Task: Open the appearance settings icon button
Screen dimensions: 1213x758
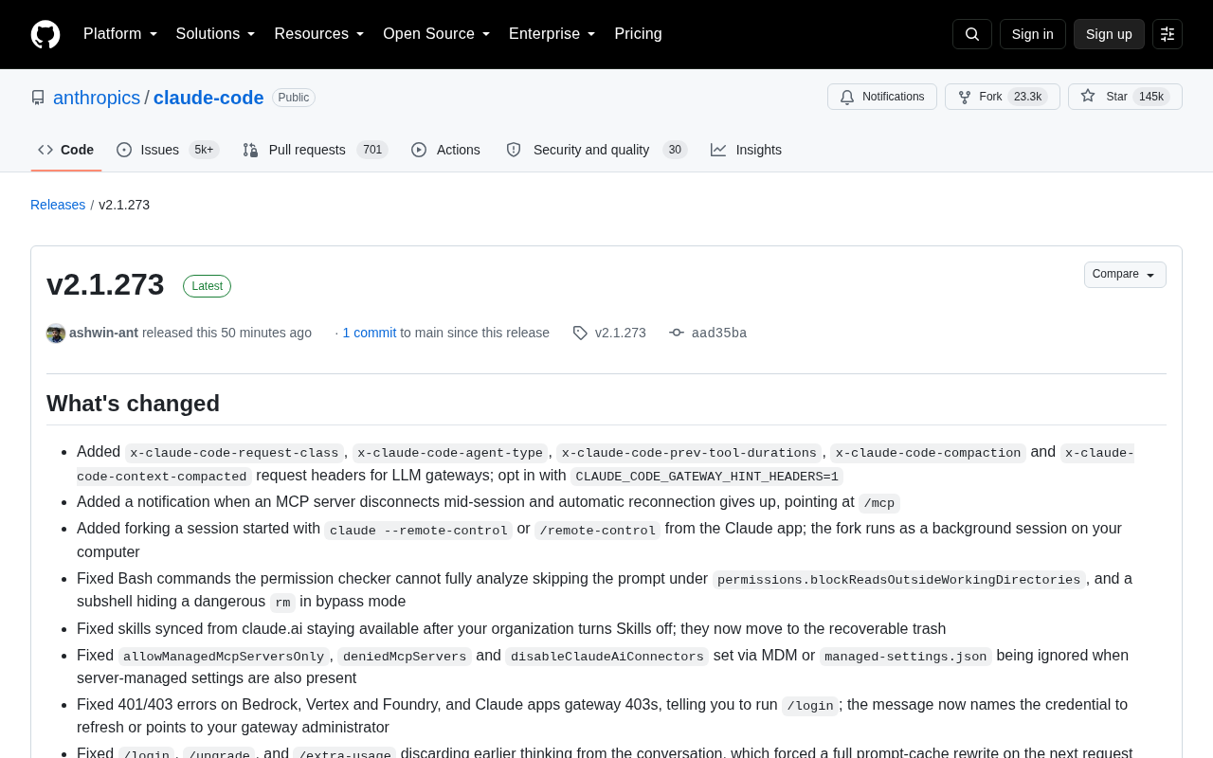Action: pos(1168,34)
